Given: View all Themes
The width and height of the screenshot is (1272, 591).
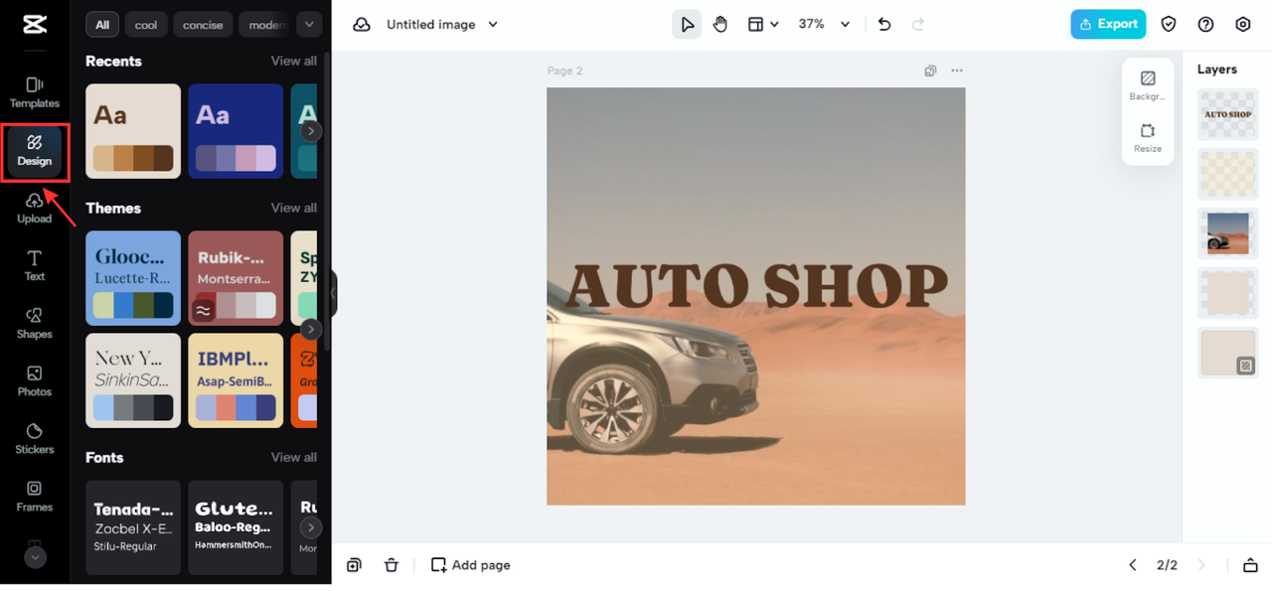Looking at the screenshot, I should (294, 208).
